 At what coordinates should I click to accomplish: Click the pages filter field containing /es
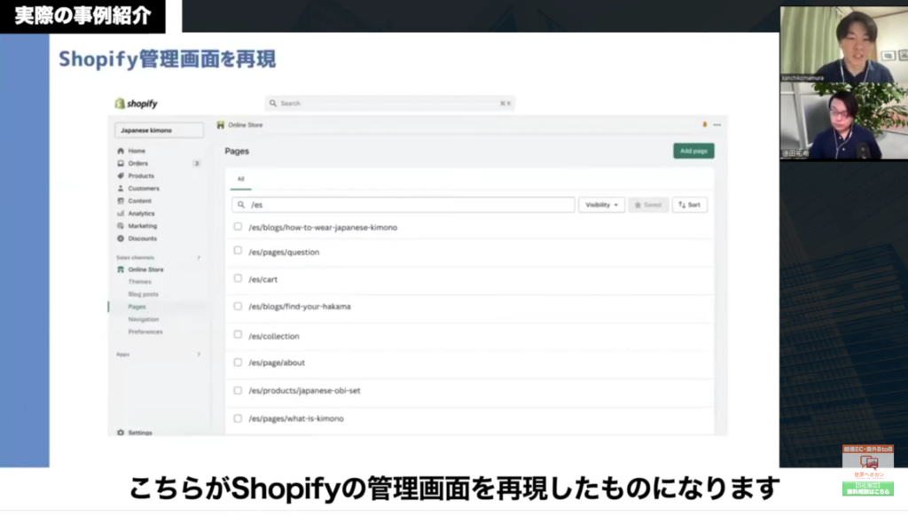[403, 205]
